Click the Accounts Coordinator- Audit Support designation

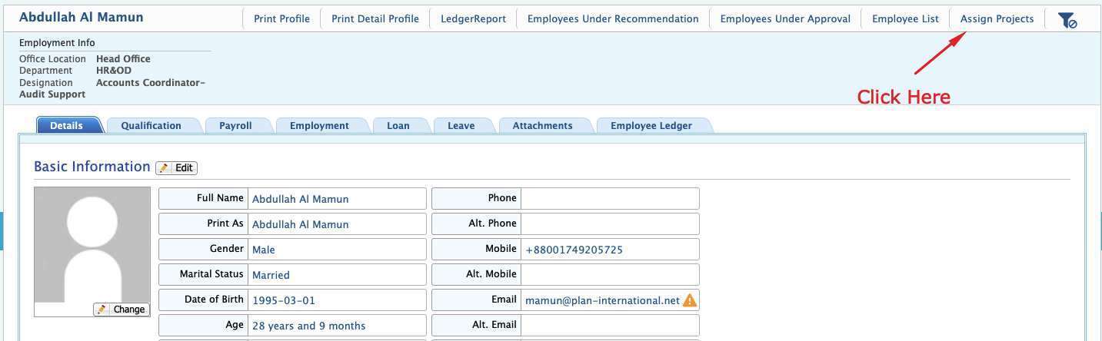pos(112,88)
